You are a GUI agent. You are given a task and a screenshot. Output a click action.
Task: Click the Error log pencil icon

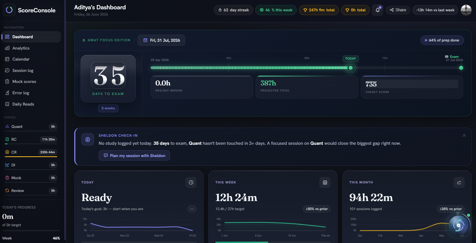point(7,93)
